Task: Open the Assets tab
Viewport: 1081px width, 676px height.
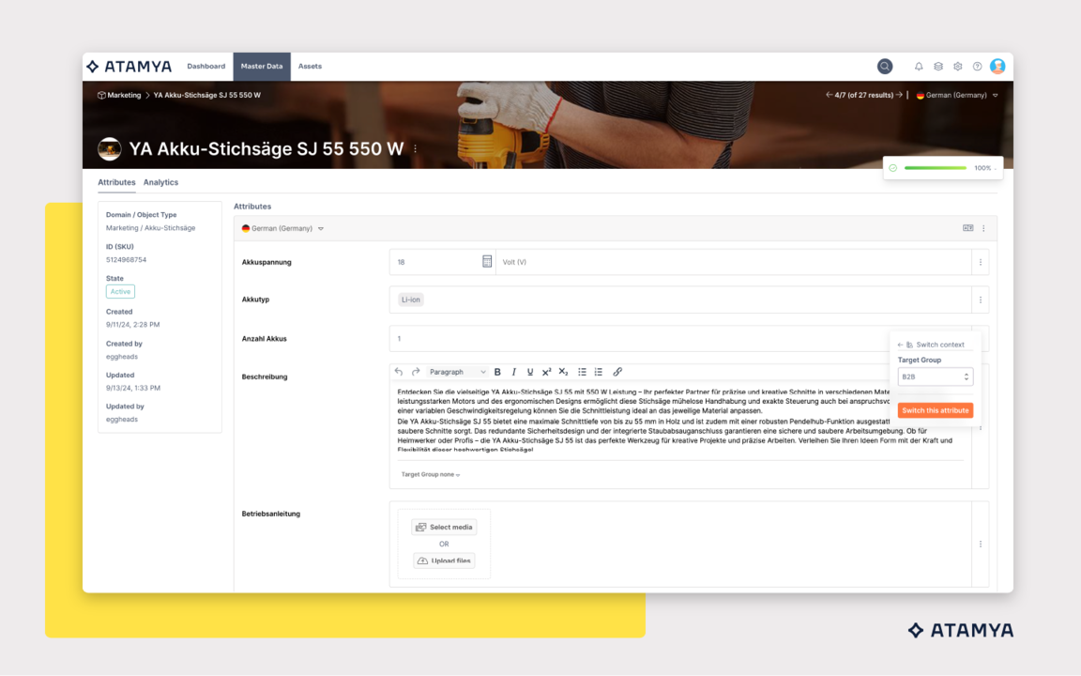Action: tap(311, 67)
